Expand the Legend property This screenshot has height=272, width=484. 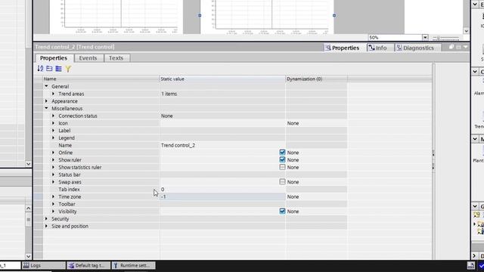click(53, 138)
